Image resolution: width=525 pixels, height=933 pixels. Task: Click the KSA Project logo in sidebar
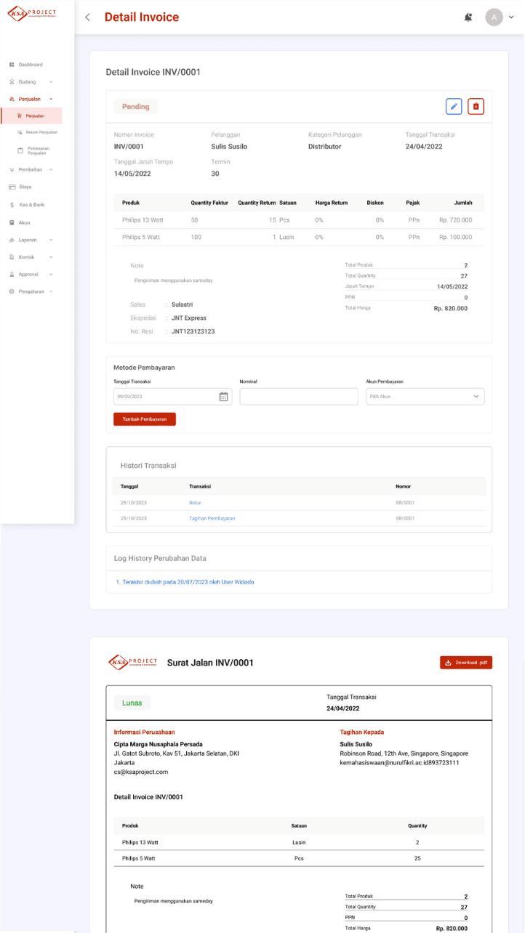pyautogui.click(x=31, y=13)
